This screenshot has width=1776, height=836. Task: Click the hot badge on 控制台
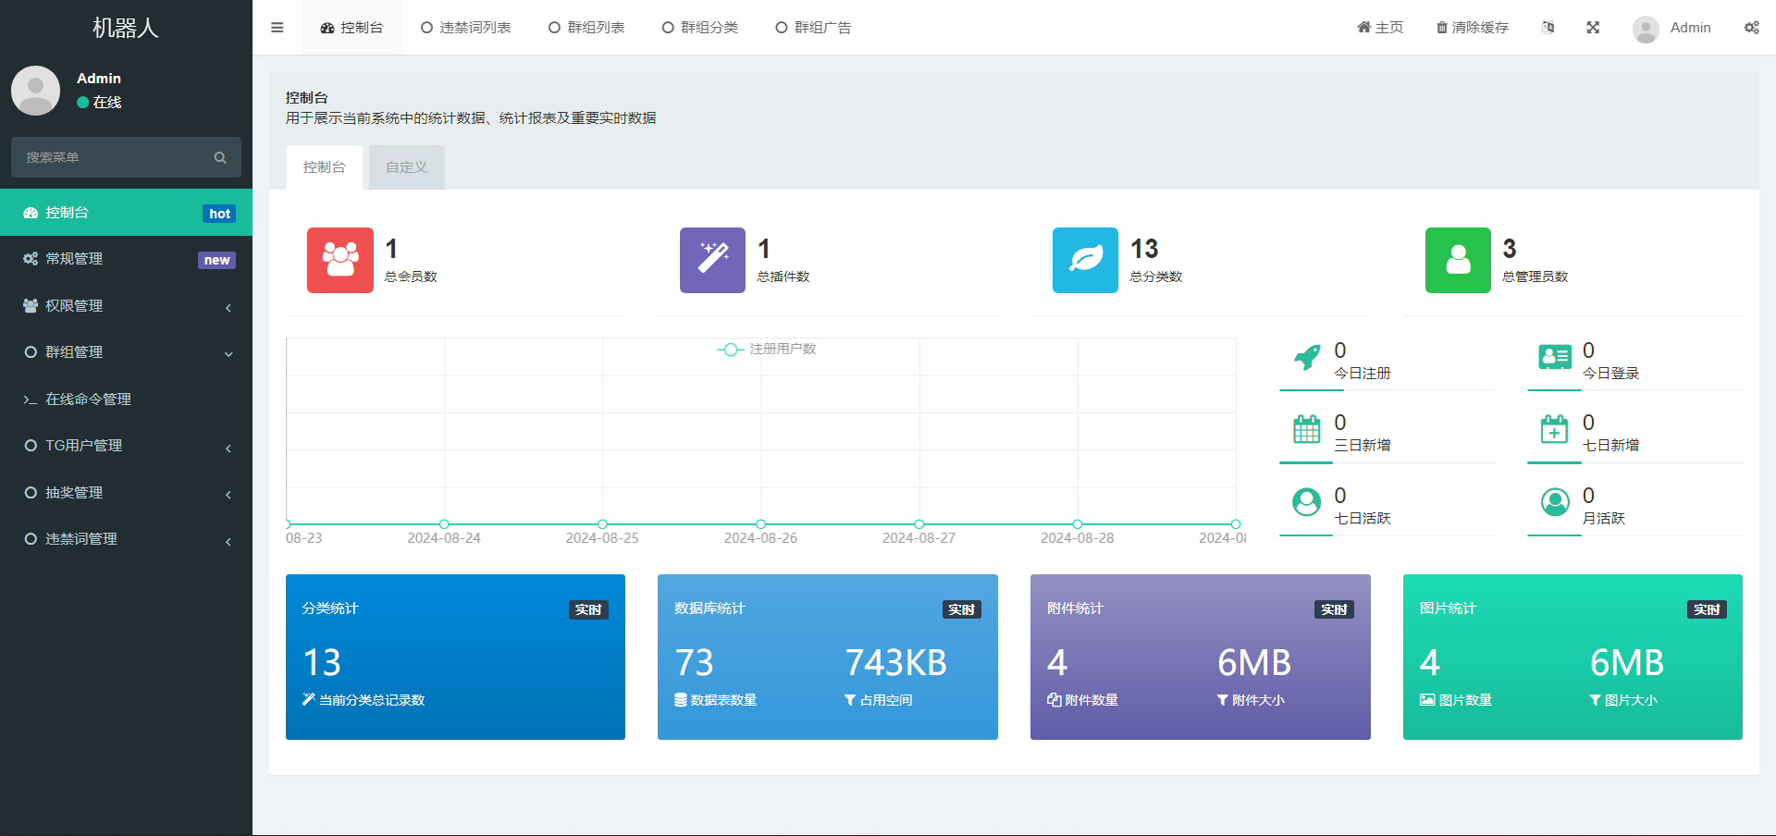[219, 214]
